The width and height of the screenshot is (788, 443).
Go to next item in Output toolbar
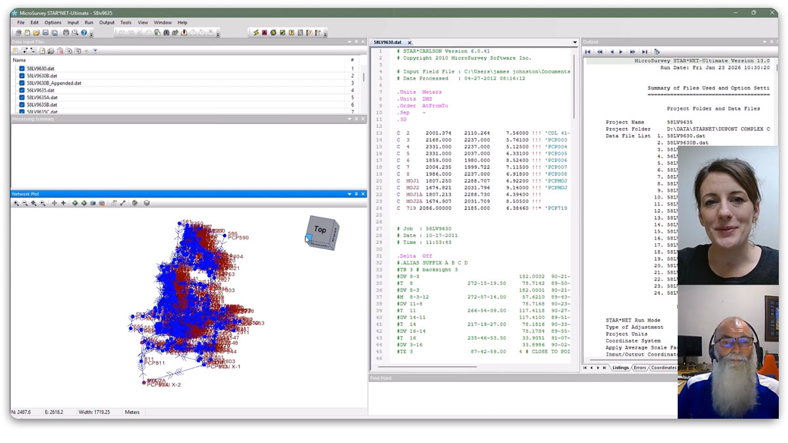pos(621,52)
